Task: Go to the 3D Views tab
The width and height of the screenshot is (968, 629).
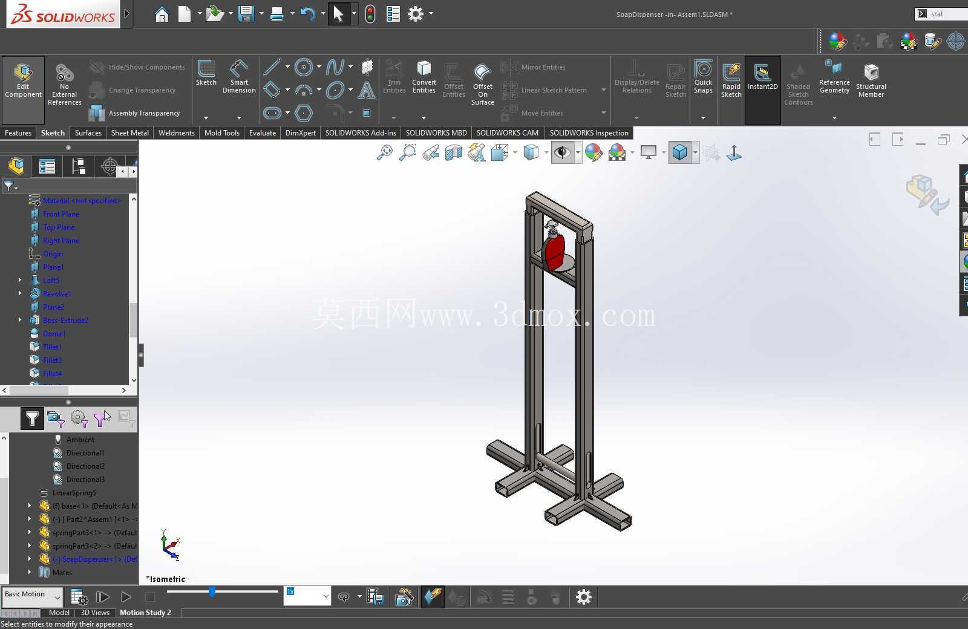Action: pos(95,613)
